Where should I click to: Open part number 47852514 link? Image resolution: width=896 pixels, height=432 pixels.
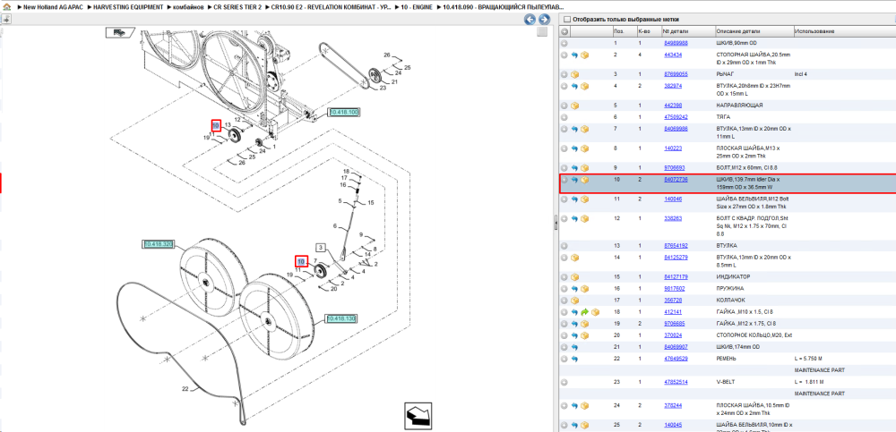(x=676, y=382)
